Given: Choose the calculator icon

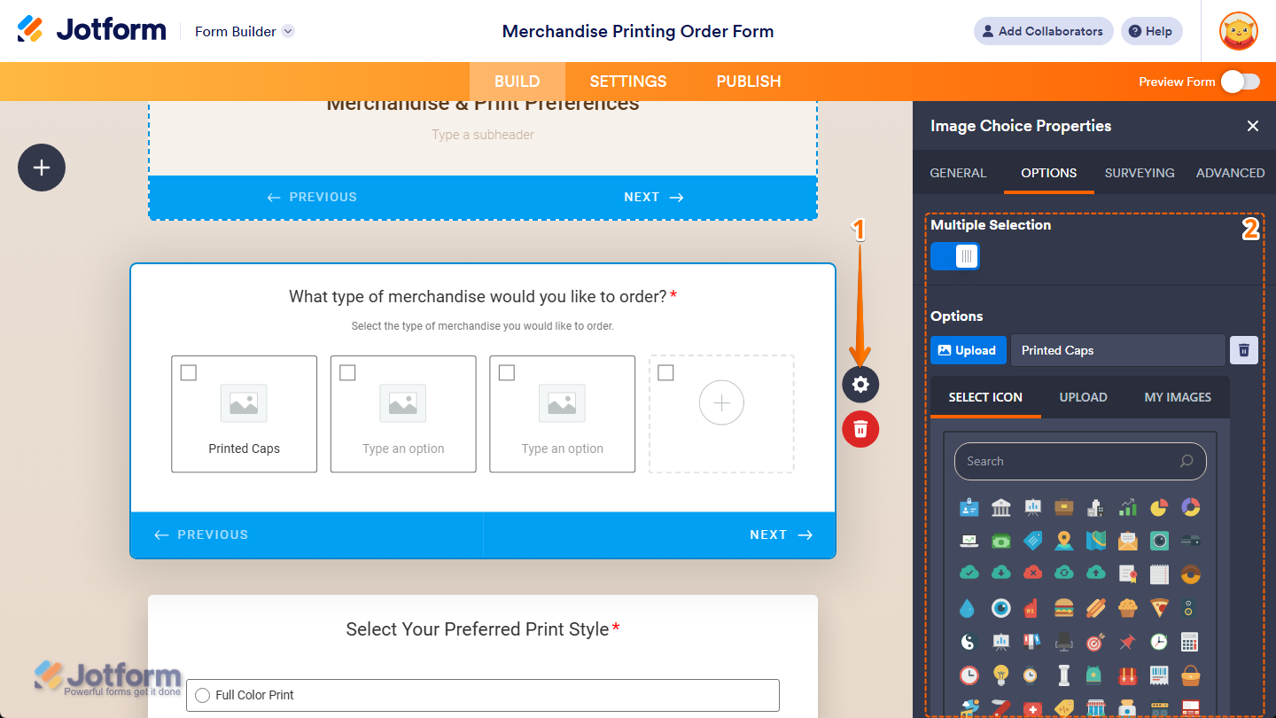Looking at the screenshot, I should point(1191,641).
